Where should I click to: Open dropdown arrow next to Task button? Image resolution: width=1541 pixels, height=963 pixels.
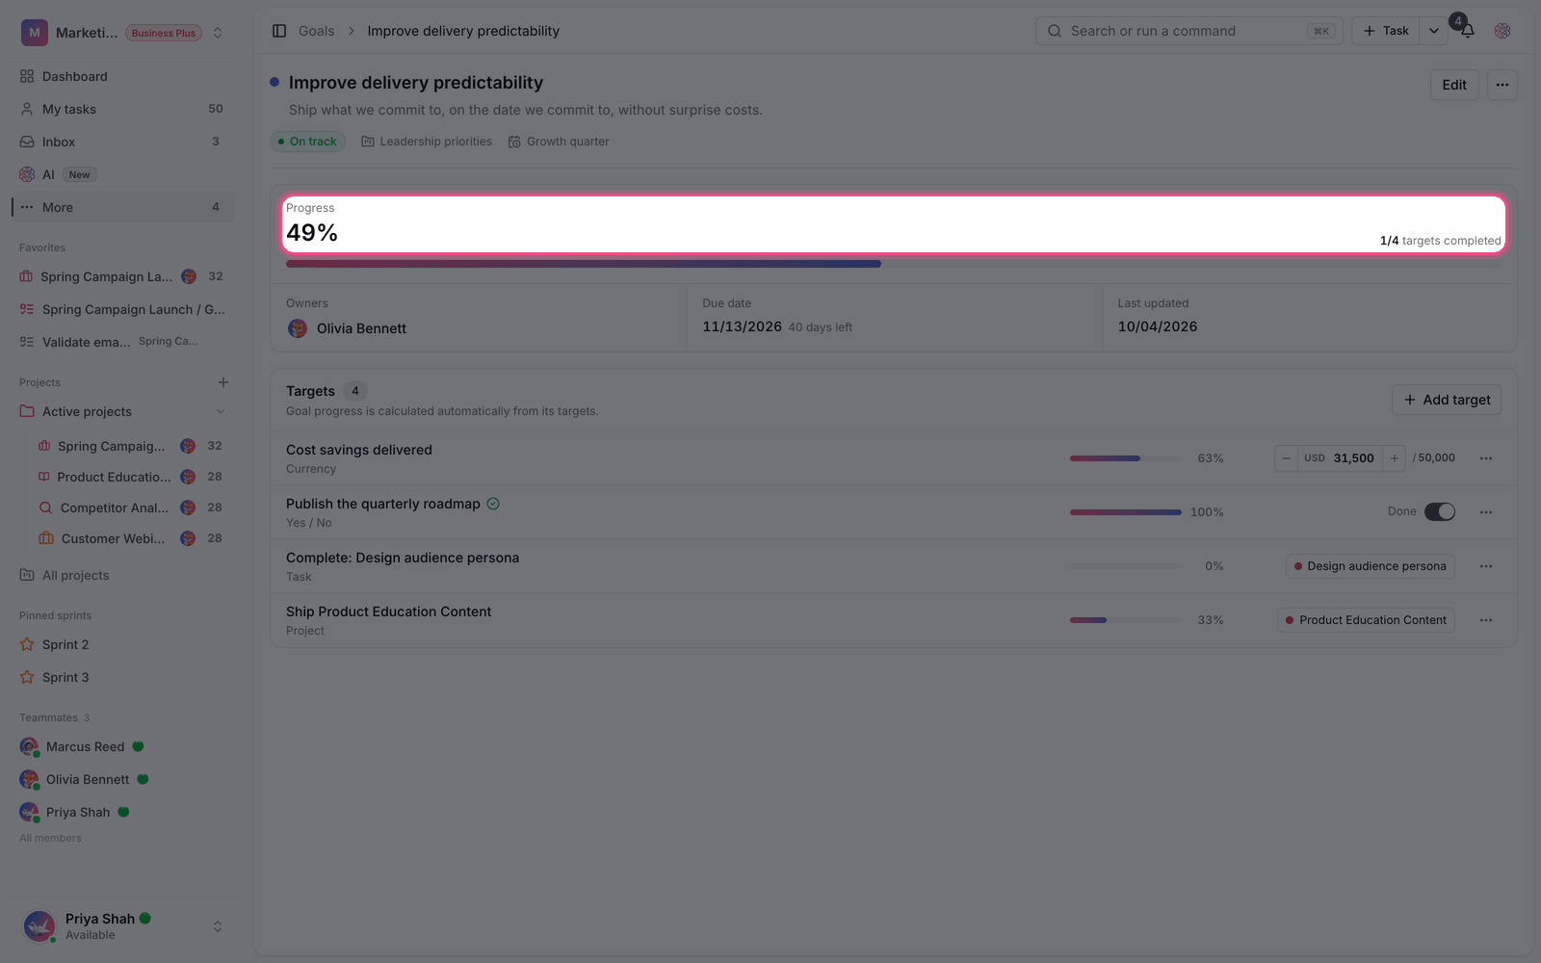click(1434, 31)
